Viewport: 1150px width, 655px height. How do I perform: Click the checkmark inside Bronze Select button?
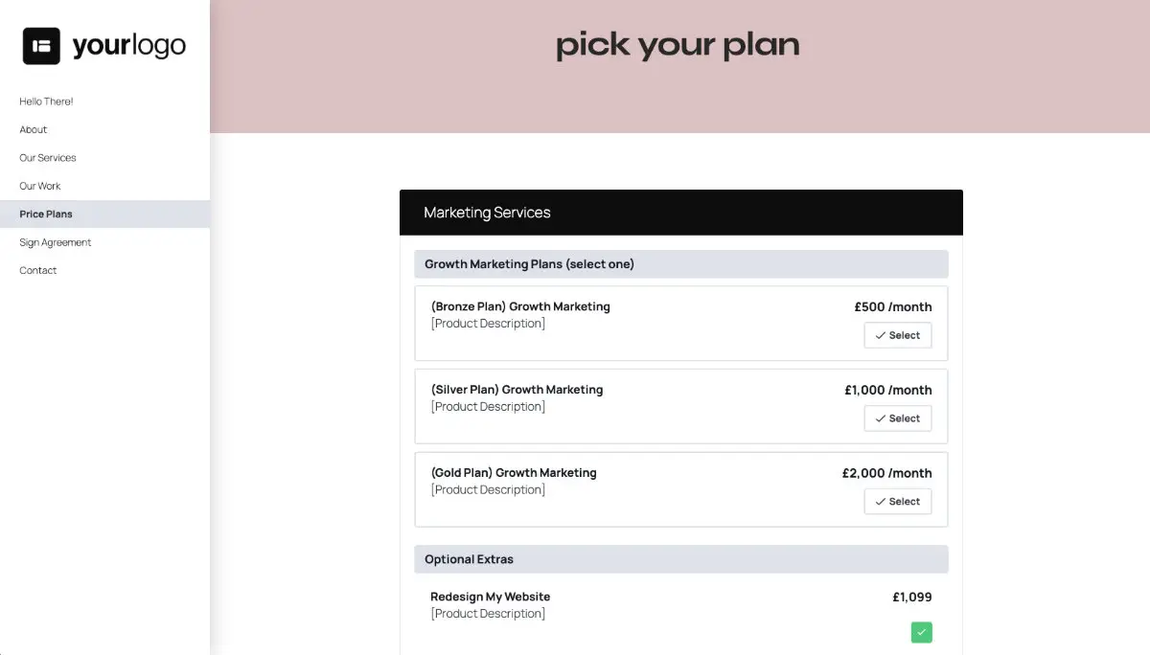(x=880, y=335)
